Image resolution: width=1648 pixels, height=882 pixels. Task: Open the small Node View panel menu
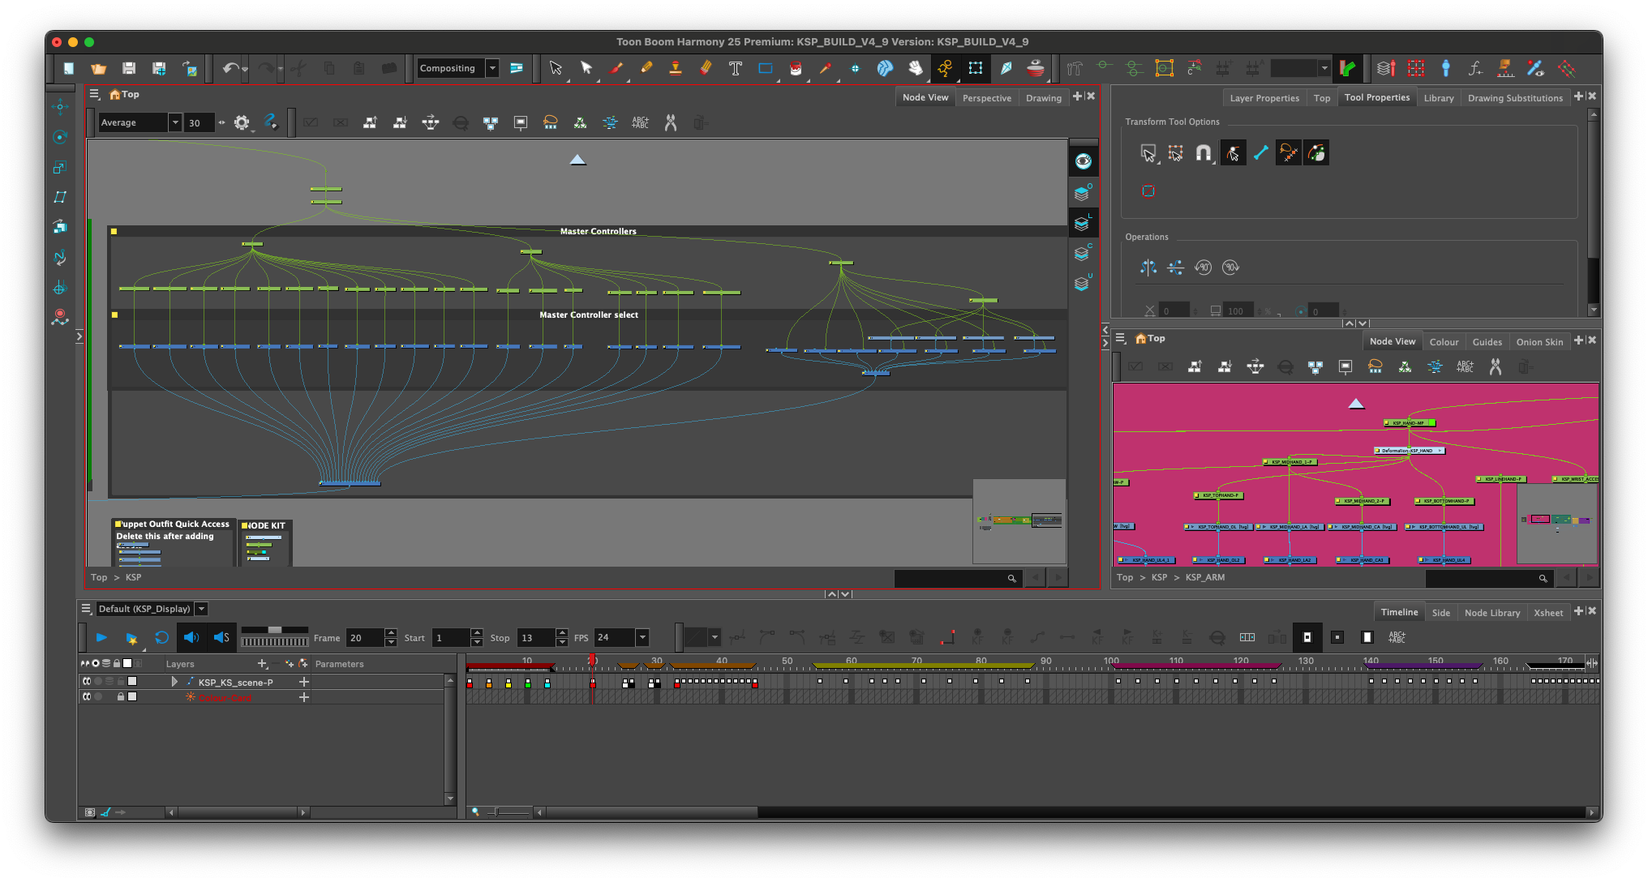tap(1121, 338)
